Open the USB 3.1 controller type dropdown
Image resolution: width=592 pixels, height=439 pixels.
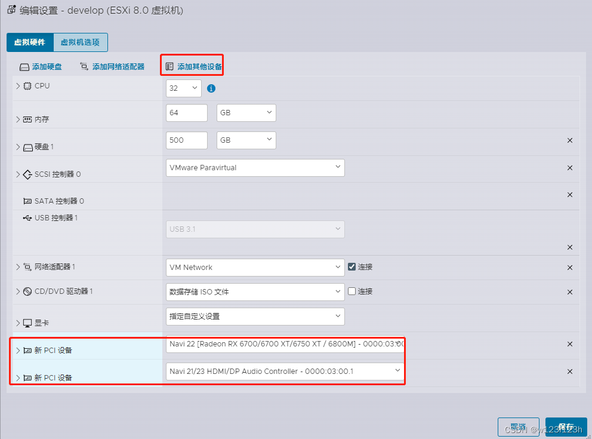click(255, 229)
